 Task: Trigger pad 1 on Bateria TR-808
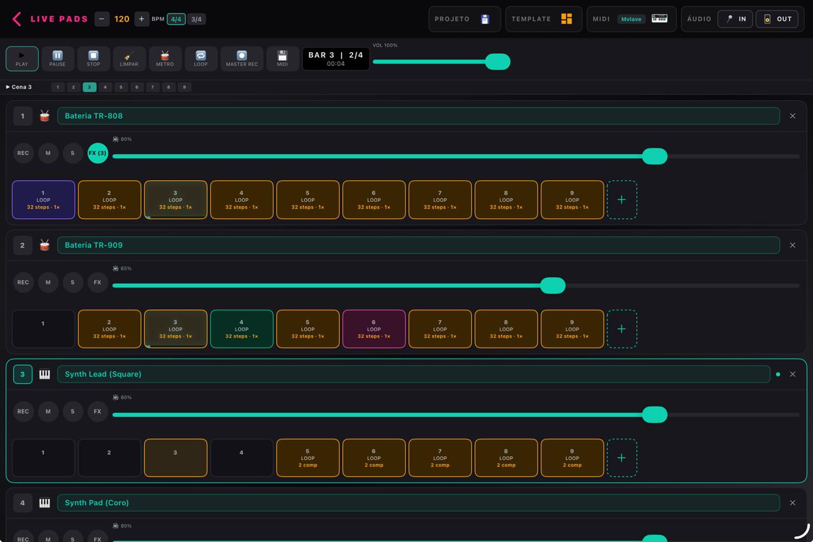43,200
